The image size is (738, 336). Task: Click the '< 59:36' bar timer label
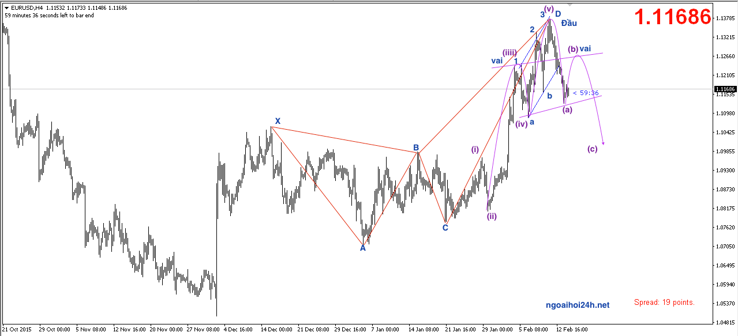click(x=586, y=93)
